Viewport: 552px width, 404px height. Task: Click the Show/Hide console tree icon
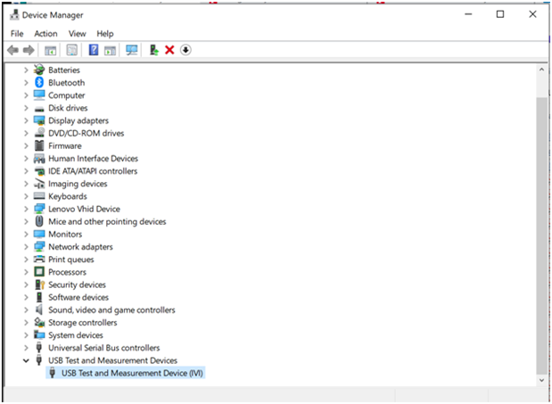tap(50, 50)
